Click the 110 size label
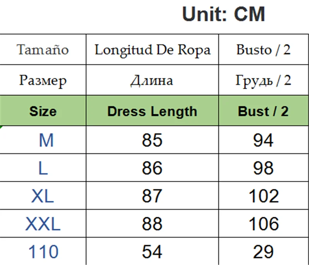 click(x=43, y=252)
